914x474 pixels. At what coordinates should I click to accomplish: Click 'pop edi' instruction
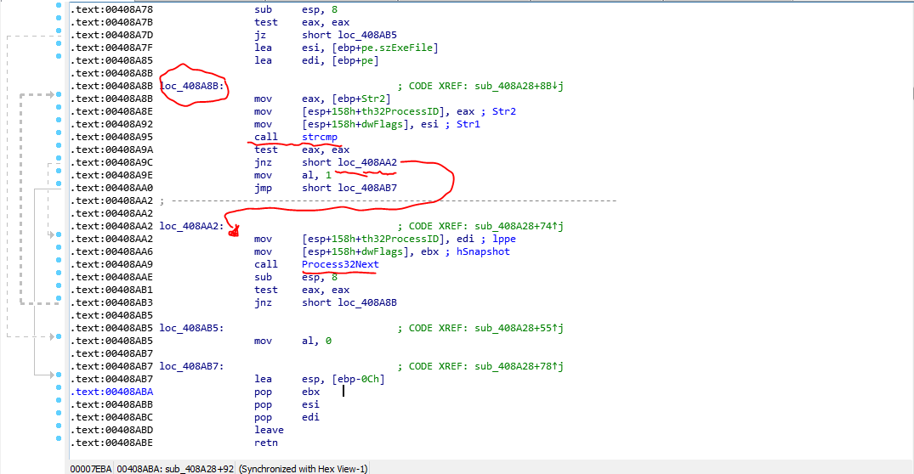tap(287, 417)
